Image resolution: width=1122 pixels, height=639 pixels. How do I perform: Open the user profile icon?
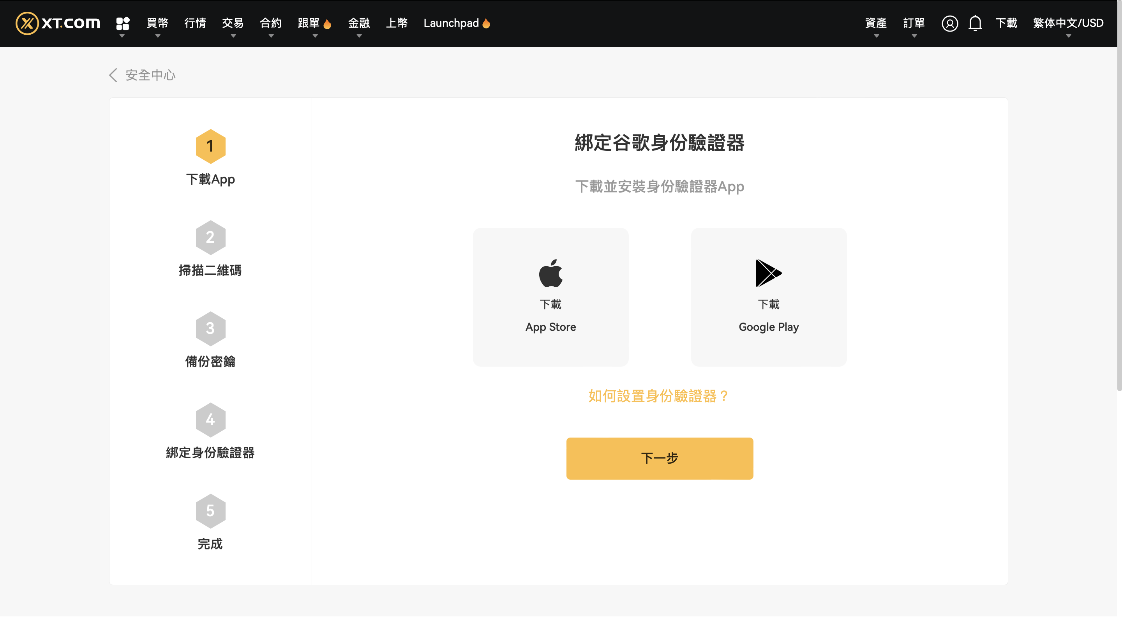949,23
